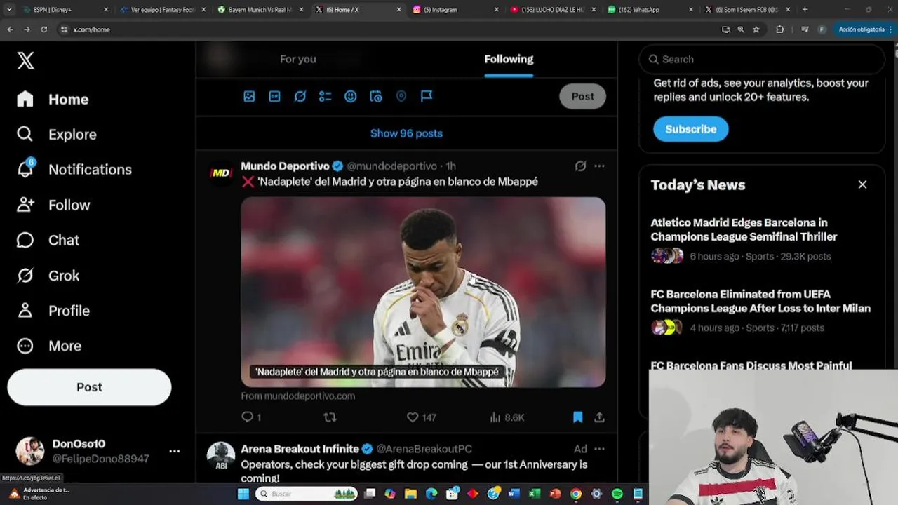Click the blue Subscribe button
This screenshot has width=898, height=505.
click(x=690, y=129)
